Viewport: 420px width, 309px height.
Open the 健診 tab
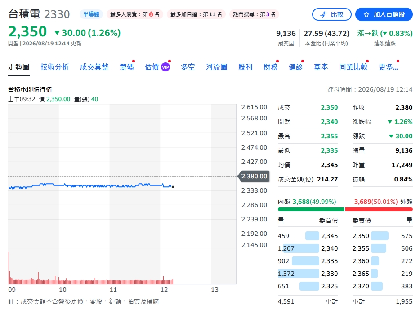296,67
